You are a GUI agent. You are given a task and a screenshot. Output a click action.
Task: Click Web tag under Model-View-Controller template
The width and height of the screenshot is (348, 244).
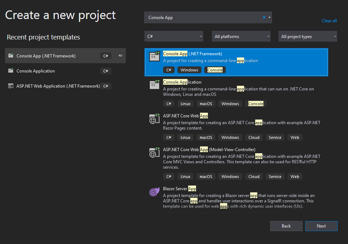(295, 177)
